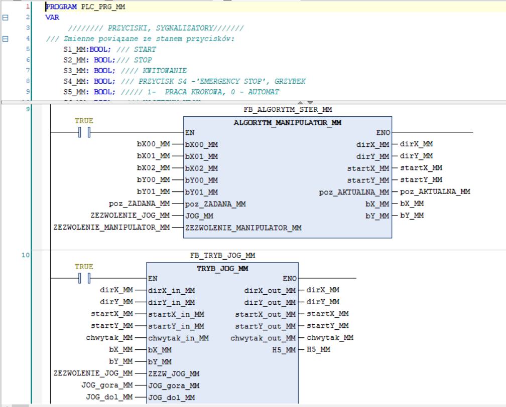Click the dirX_in_MM input pin
The width and height of the screenshot is (506, 407).
pyautogui.click(x=171, y=291)
